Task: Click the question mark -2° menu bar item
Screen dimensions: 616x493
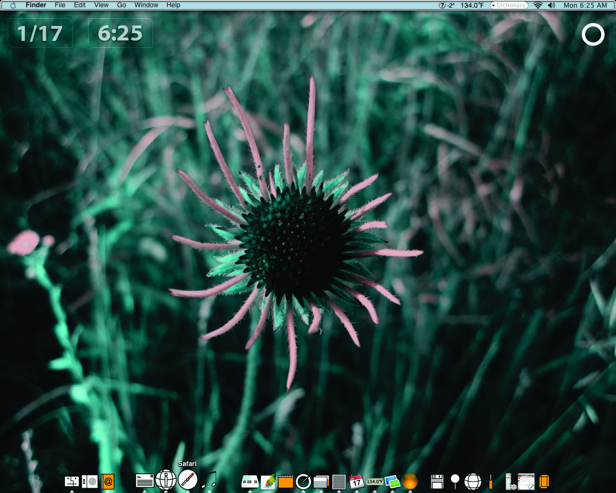Action: pyautogui.click(x=447, y=5)
